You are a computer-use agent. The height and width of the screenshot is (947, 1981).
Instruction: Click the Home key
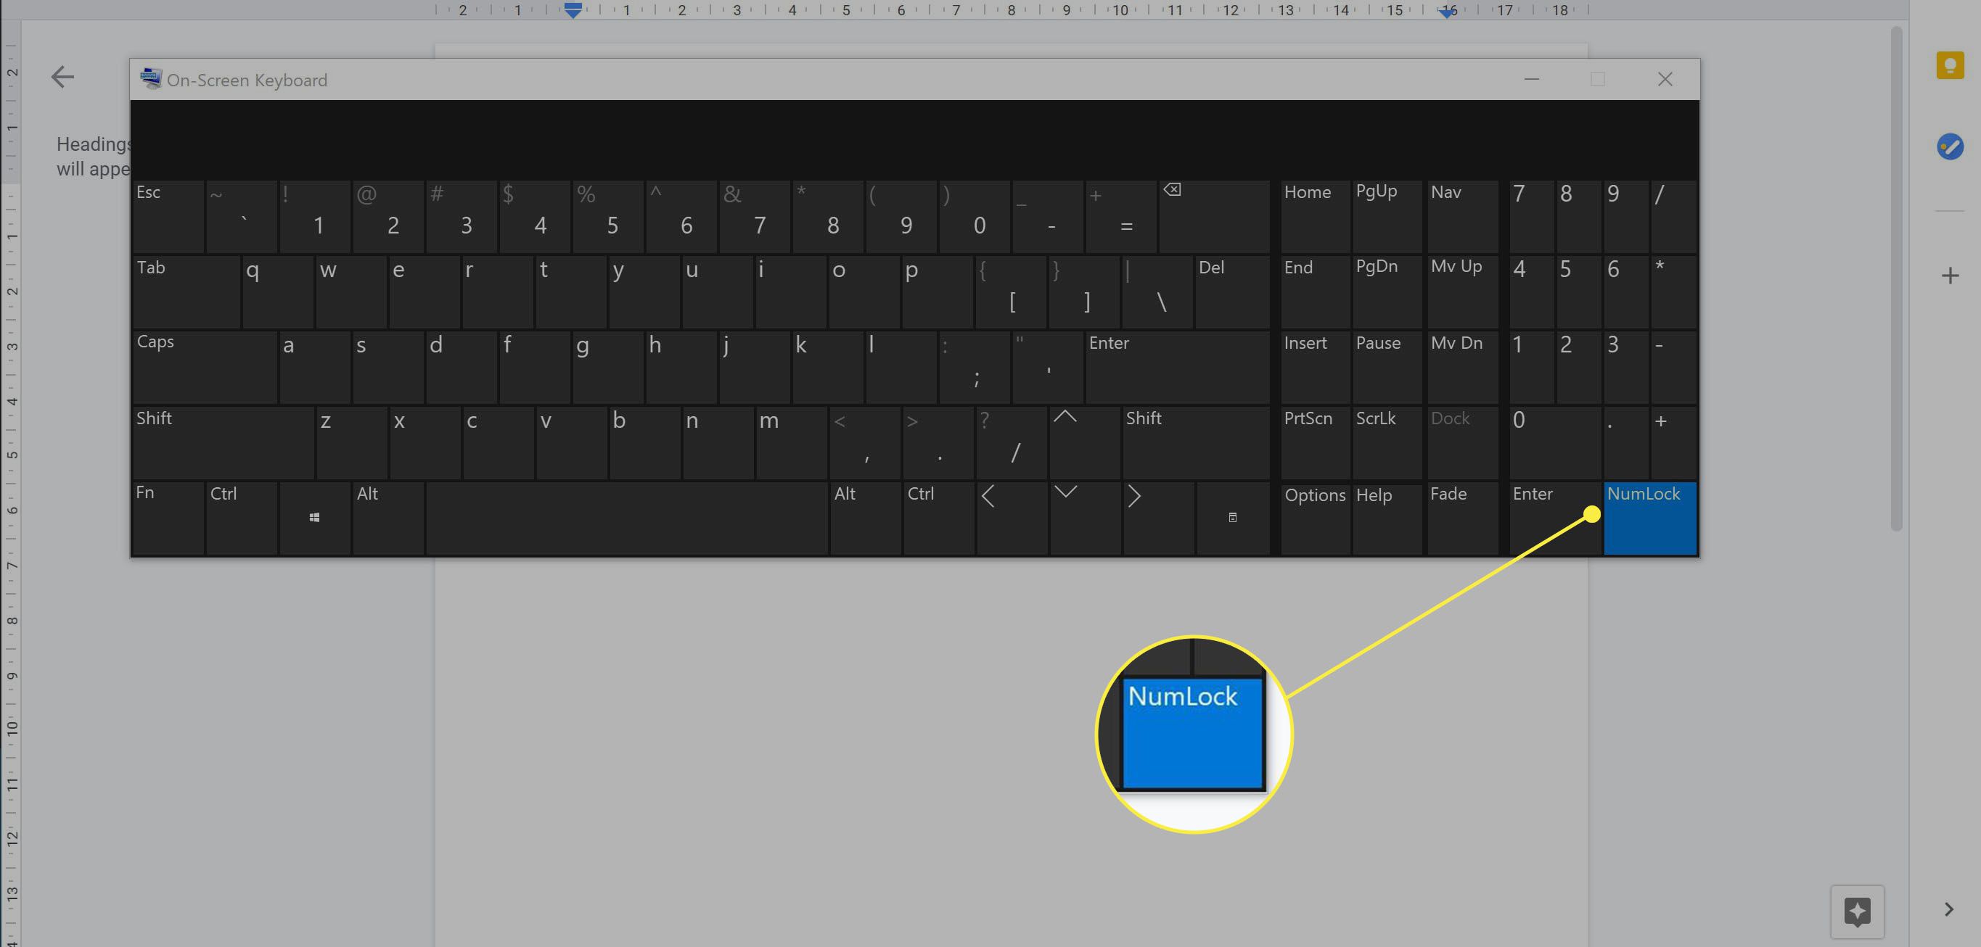1315,216
